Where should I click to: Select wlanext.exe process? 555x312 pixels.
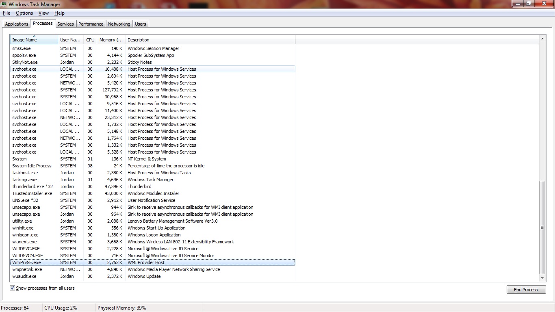[153, 242]
